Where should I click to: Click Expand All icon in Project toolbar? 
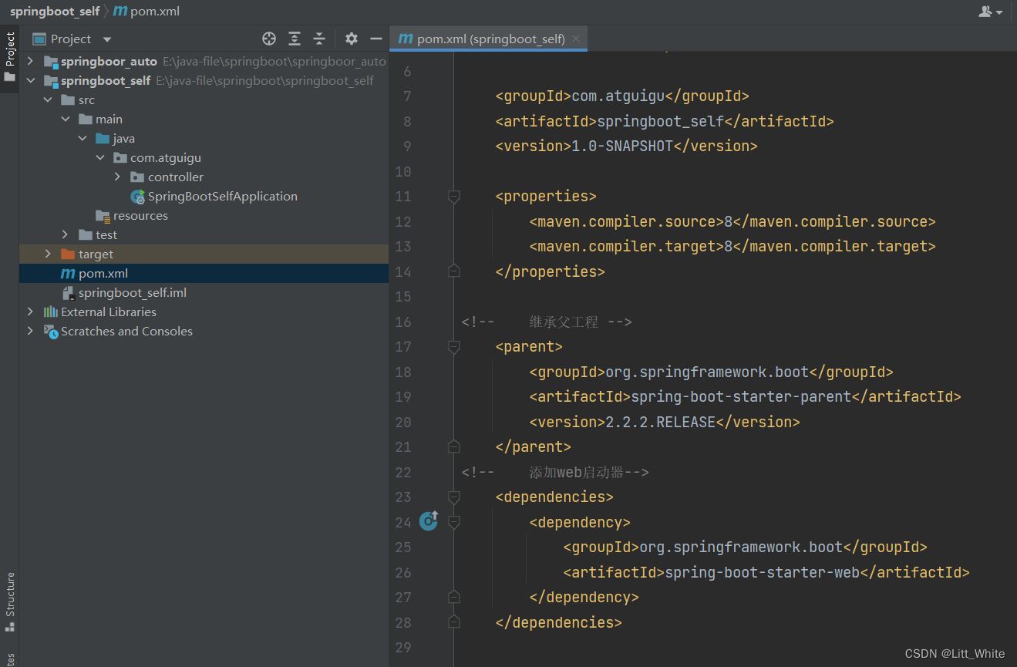[x=295, y=39]
